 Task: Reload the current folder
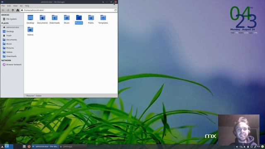point(116,10)
